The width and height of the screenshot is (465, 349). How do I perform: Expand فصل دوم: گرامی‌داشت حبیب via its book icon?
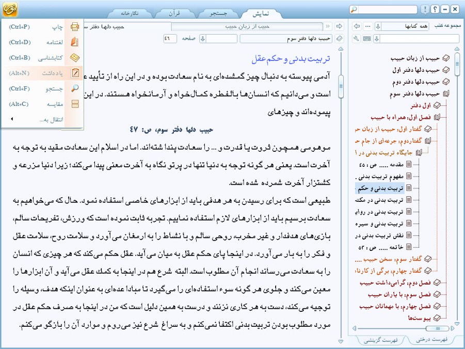click(x=437, y=282)
